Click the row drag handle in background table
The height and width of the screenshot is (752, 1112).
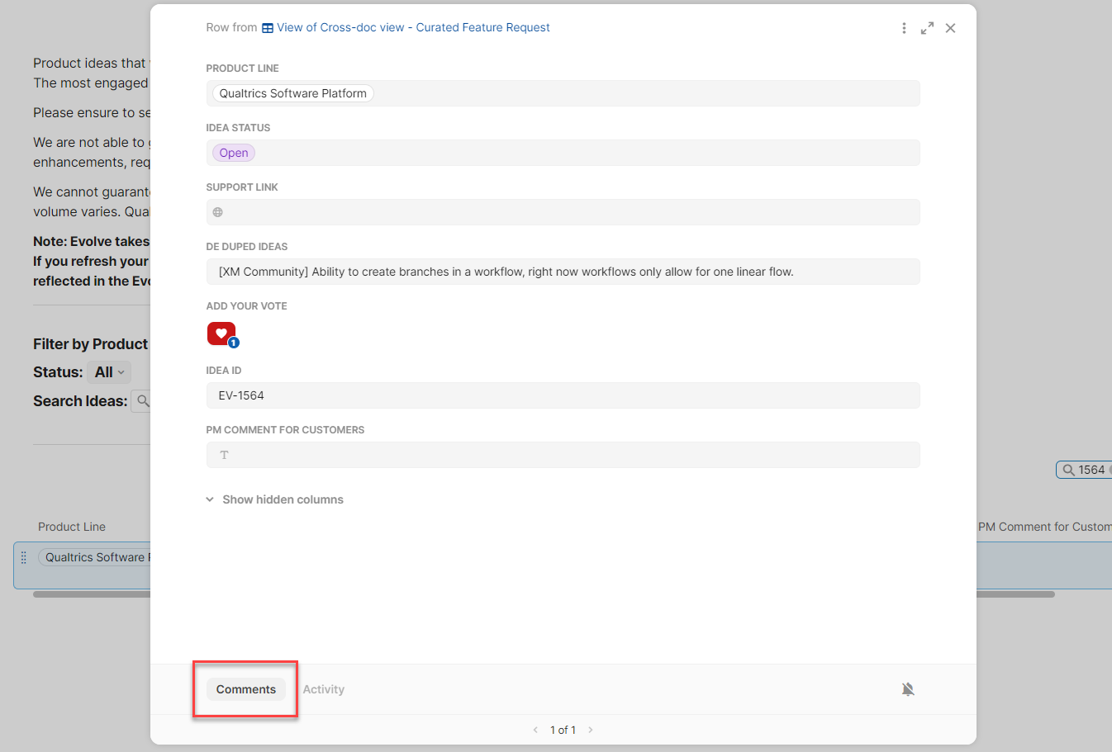(23, 557)
